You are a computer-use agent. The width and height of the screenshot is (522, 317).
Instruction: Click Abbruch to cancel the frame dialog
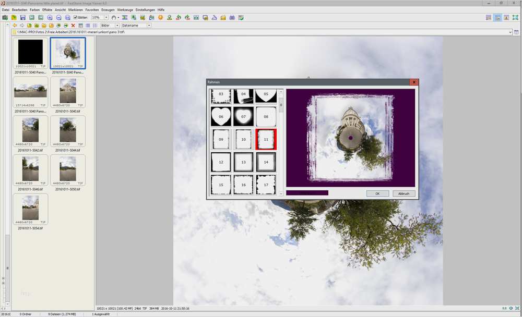(404, 193)
